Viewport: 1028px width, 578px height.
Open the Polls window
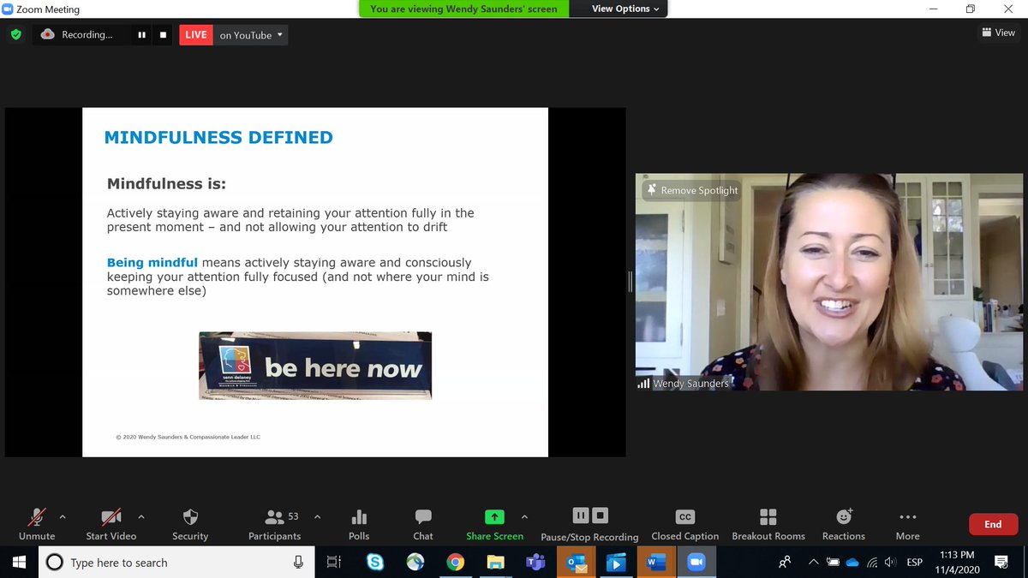point(359,524)
